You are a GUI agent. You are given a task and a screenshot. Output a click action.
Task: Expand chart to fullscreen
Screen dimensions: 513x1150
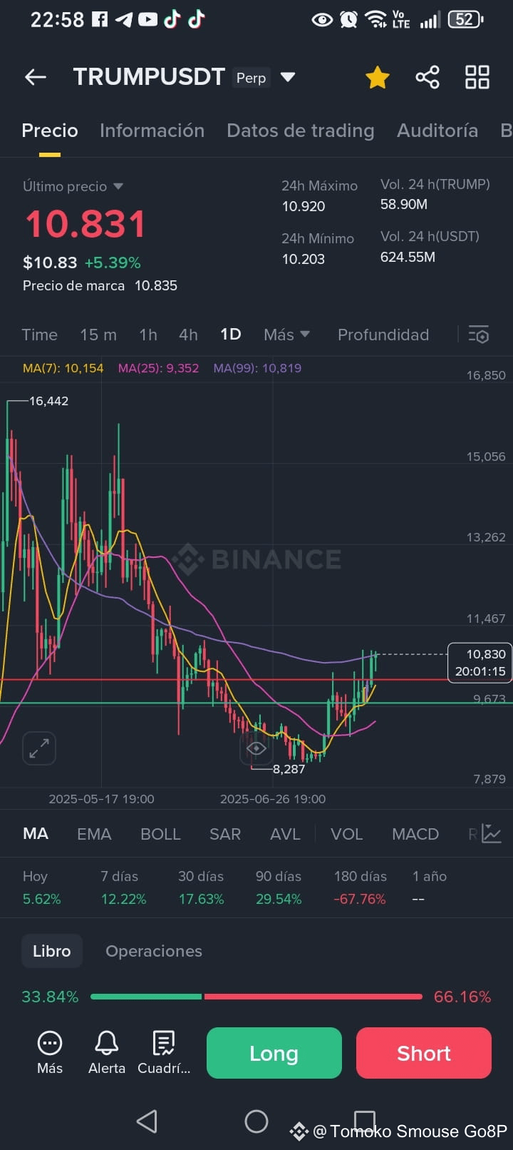39,748
